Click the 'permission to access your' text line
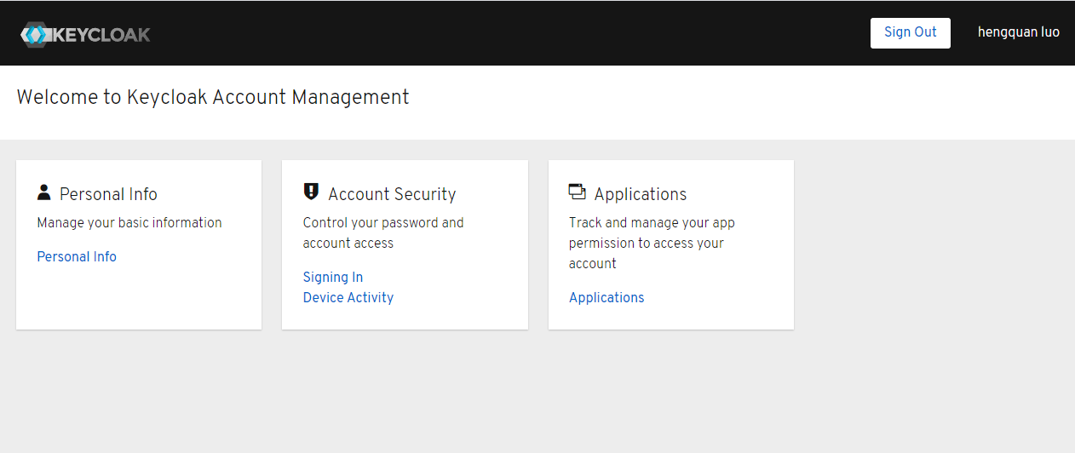The height and width of the screenshot is (453, 1075). 647,244
